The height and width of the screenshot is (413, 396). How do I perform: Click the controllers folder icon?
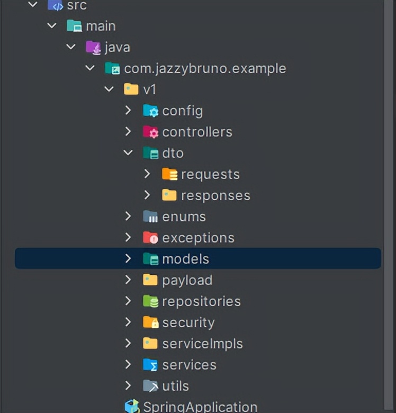[150, 132]
